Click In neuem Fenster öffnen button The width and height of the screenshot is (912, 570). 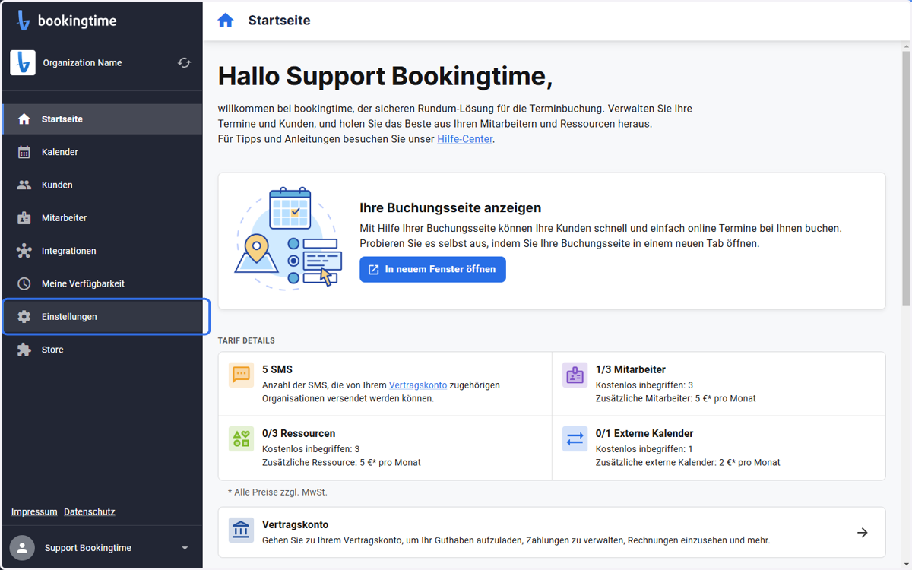432,270
